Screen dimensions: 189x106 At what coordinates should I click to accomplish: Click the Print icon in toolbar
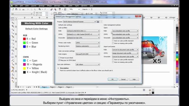[x=23, y=9]
